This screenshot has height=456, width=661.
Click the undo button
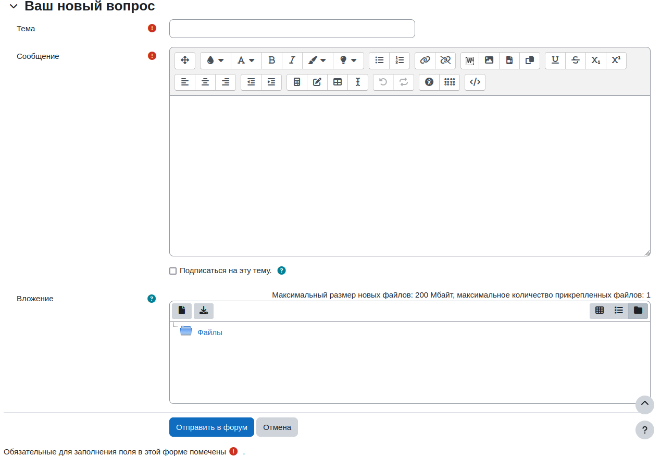383,82
